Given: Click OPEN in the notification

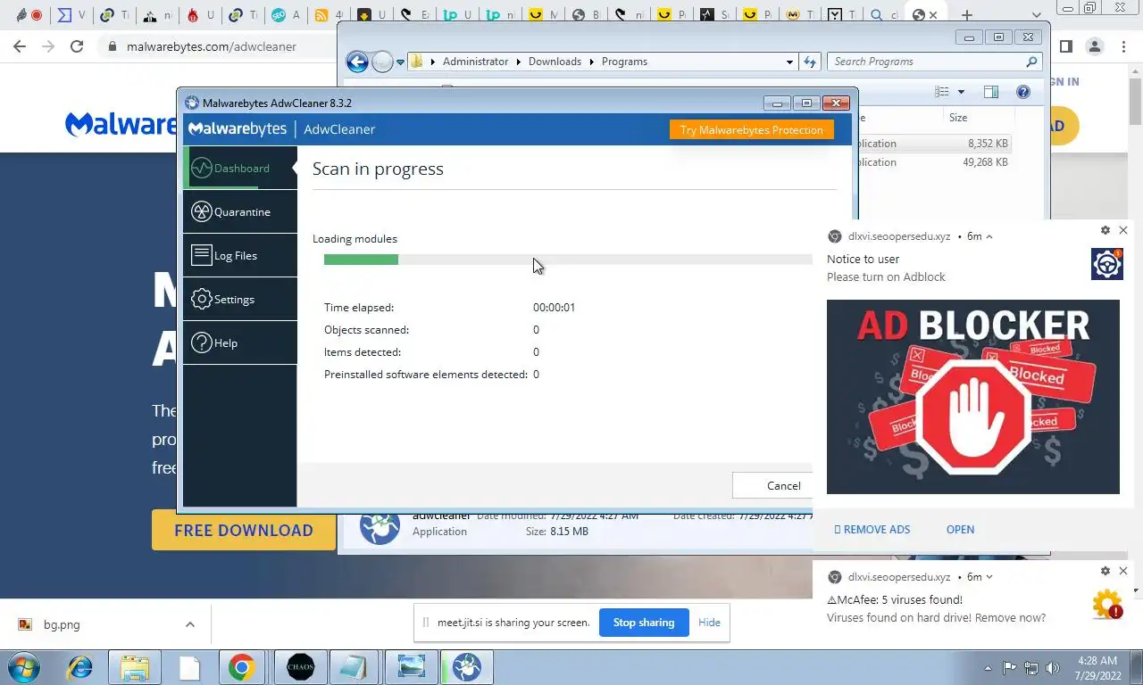Looking at the screenshot, I should [960, 529].
